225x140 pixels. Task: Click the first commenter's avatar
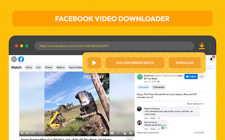click(x=139, y=109)
